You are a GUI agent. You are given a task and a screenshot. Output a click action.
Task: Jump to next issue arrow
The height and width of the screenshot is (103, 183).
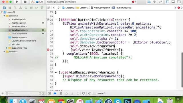click(182, 8)
